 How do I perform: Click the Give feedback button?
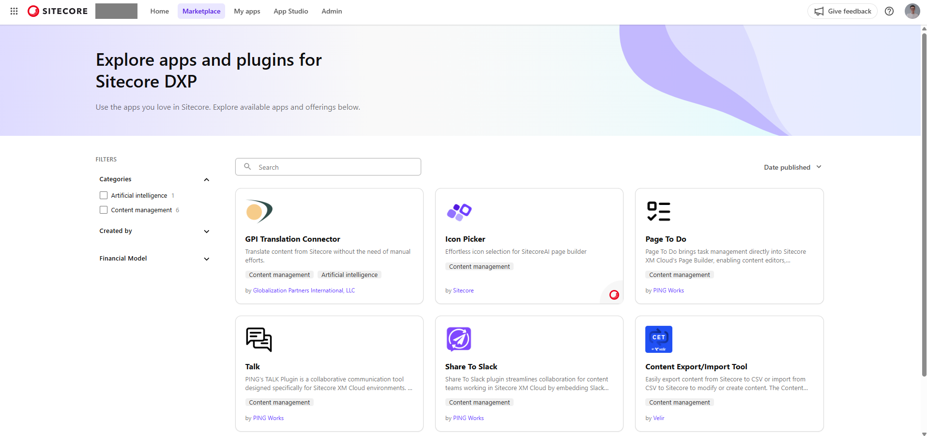click(x=842, y=11)
